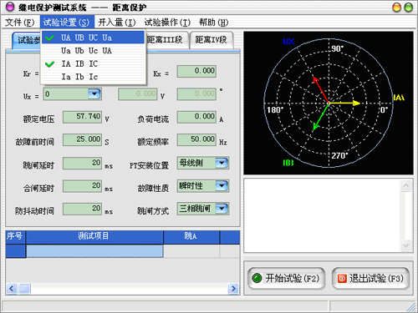This screenshot has width=418, height=313.
Task: Click the 额定电压 input field
Action: tap(82, 117)
